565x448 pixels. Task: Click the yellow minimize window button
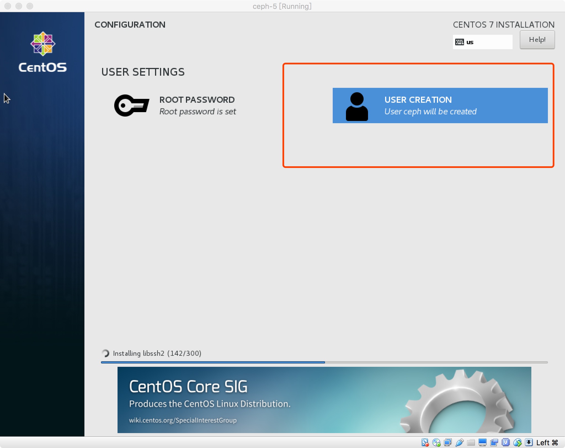[x=19, y=6]
